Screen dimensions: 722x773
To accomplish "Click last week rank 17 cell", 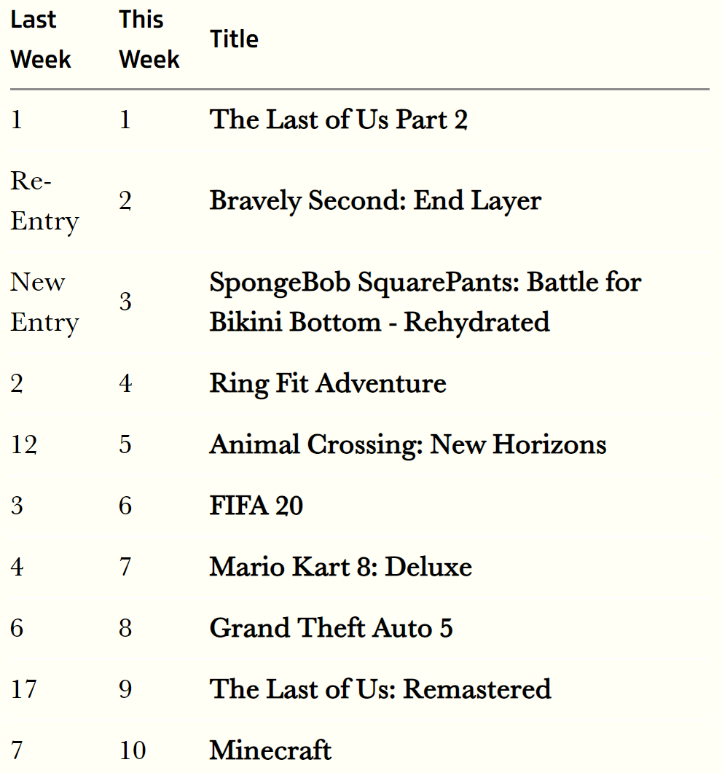I will (24, 689).
